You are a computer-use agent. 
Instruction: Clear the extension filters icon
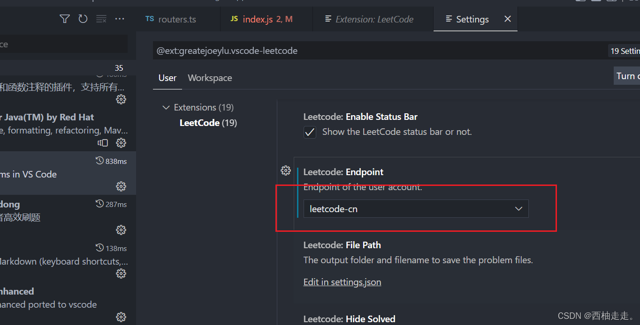[x=101, y=19]
